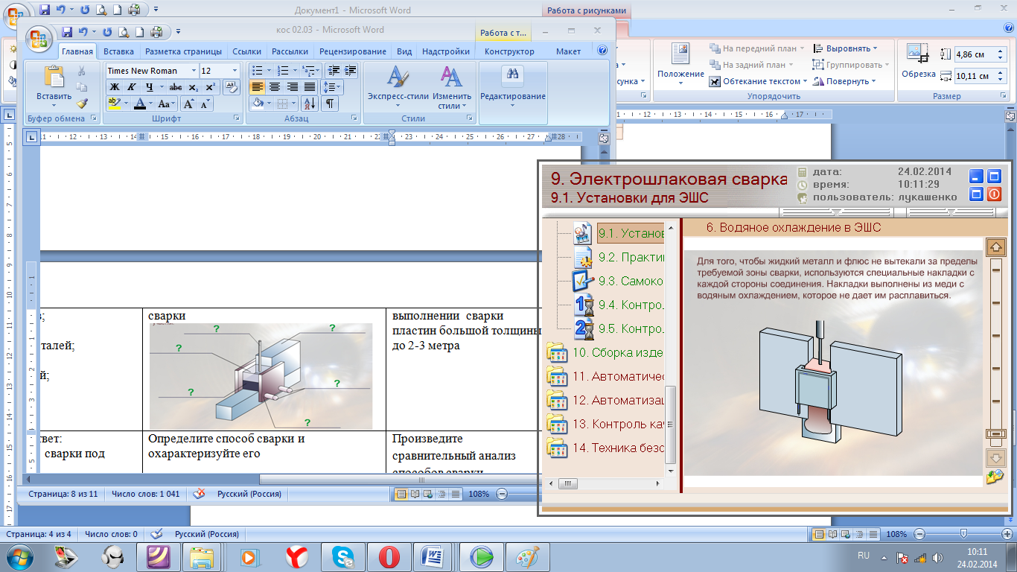
Task: Click the shading paint bucket icon
Action: pyautogui.click(x=258, y=104)
